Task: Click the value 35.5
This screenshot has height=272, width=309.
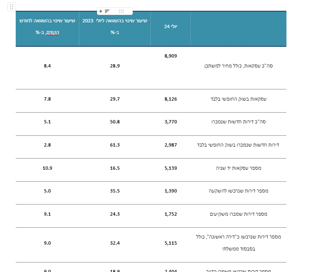Action: (x=115, y=191)
